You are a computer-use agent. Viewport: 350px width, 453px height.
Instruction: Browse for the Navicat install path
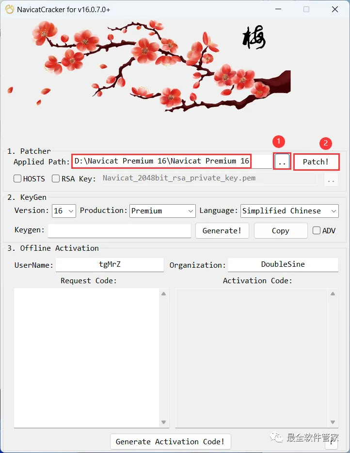point(282,162)
